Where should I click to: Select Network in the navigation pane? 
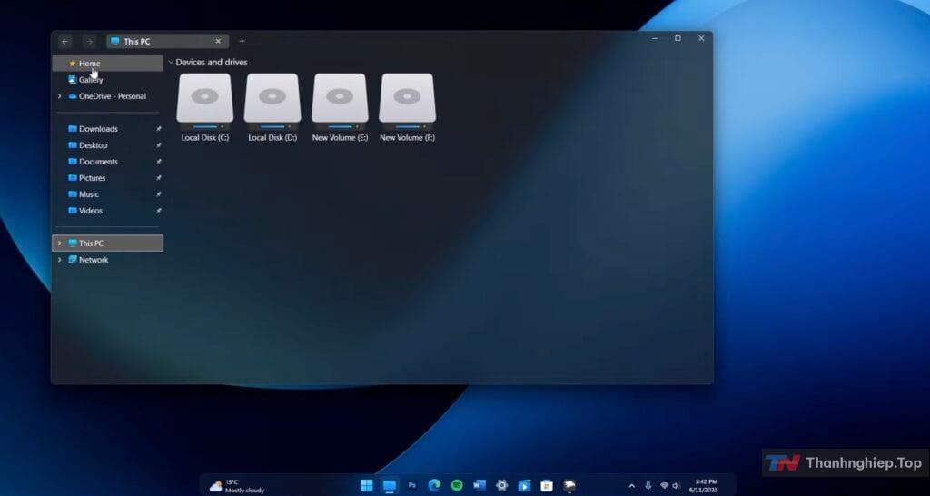107,260
